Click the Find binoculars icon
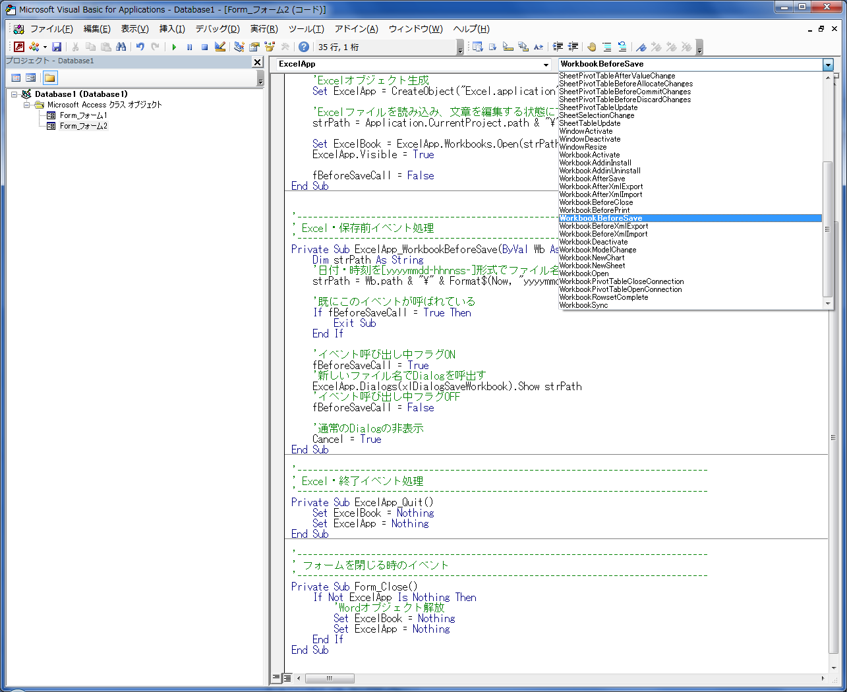Image resolution: width=847 pixels, height=692 pixels. [x=121, y=47]
